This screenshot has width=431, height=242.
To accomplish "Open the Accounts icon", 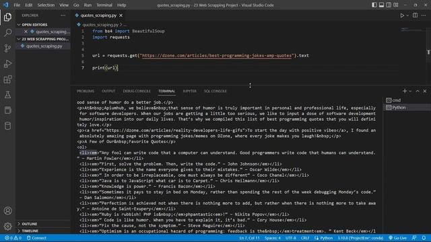I will point(7,210).
